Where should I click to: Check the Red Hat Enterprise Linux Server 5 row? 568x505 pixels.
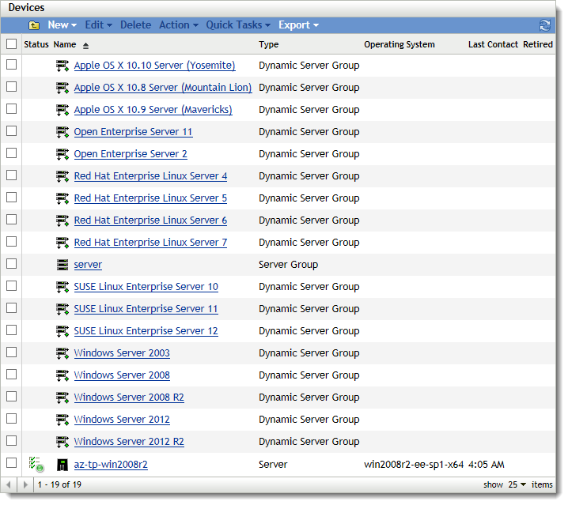click(12, 198)
